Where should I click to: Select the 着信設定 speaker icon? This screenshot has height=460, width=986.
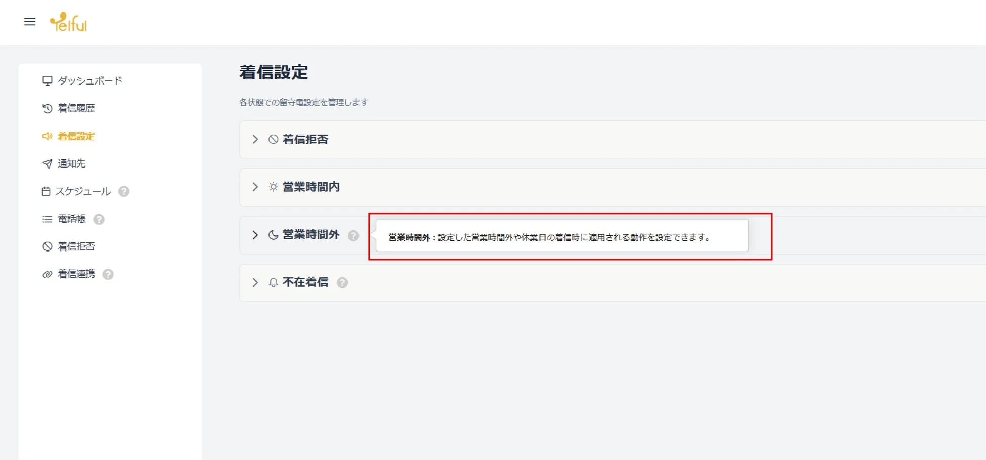47,136
